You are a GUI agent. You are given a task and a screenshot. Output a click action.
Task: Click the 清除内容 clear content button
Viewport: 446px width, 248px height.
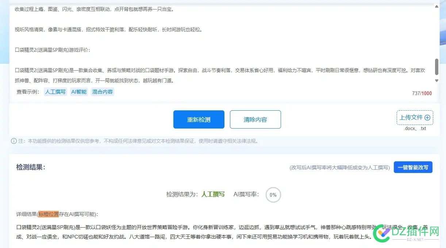pyautogui.click(x=255, y=119)
